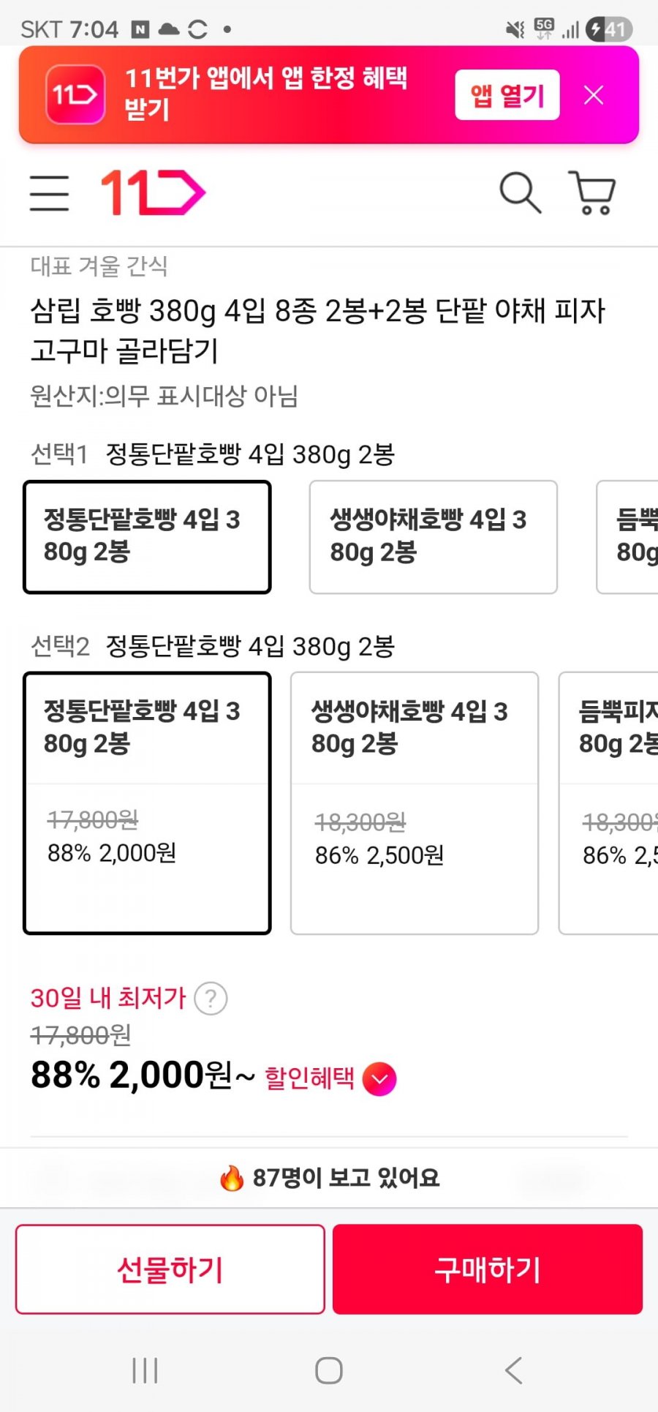Open the shopping cart
Image resolution: width=658 pixels, height=1412 pixels.
click(x=592, y=193)
